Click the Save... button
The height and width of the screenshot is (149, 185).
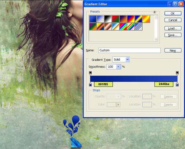pyautogui.click(x=173, y=35)
